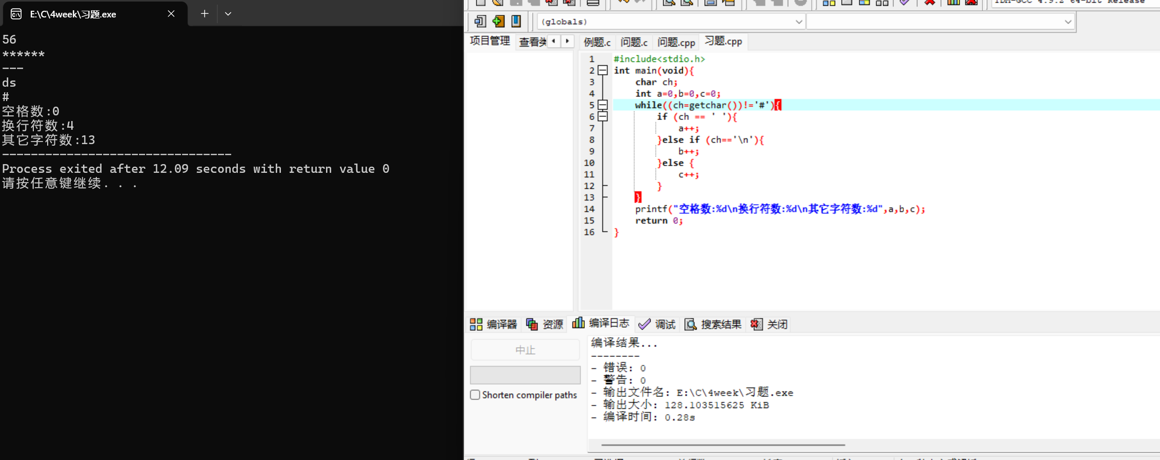This screenshot has height=460, width=1160.
Task: Close the 习题.exe terminal tab
Action: (171, 14)
